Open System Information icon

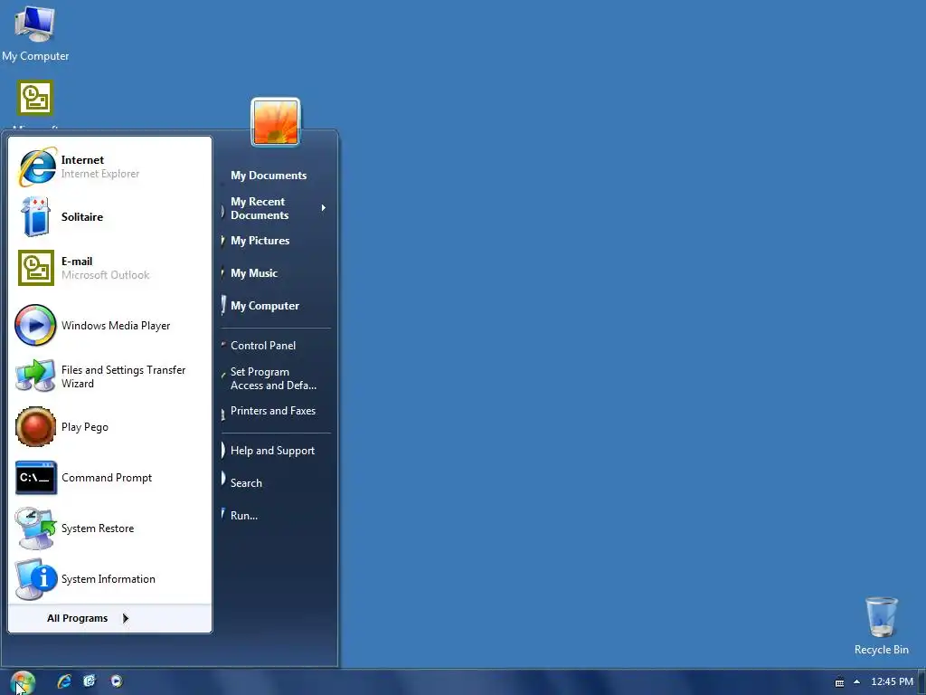click(35, 579)
